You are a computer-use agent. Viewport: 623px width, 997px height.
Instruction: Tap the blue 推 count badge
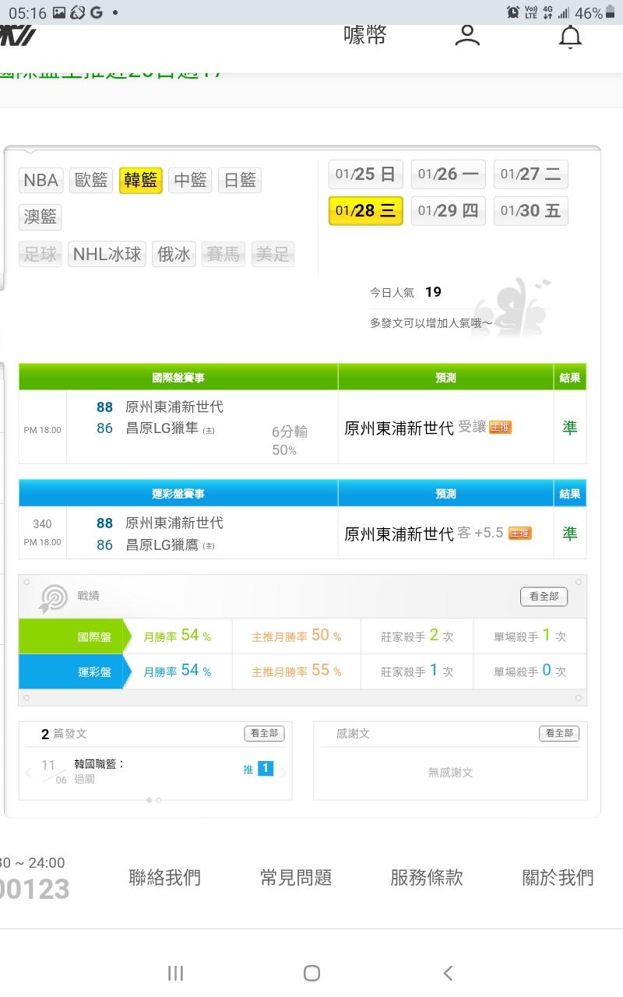pos(265,769)
